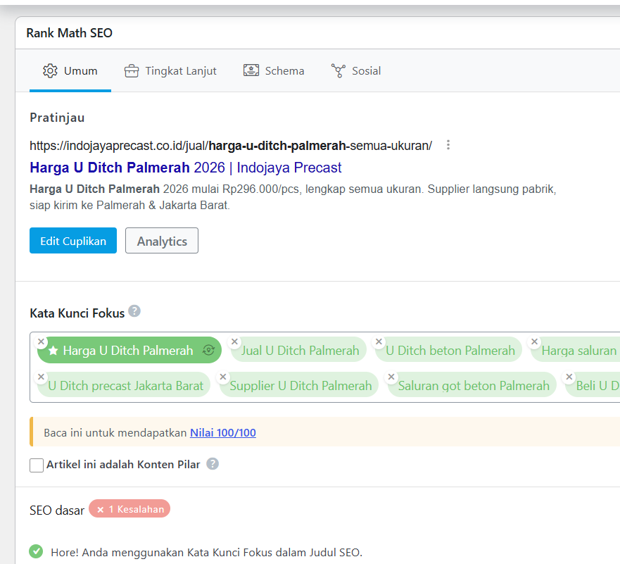Remove the Supplier U Ditch Palmerah keyword
The width and height of the screenshot is (620, 564).
[x=223, y=377]
